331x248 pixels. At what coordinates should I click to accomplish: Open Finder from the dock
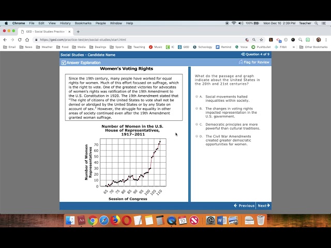[x=70, y=221]
